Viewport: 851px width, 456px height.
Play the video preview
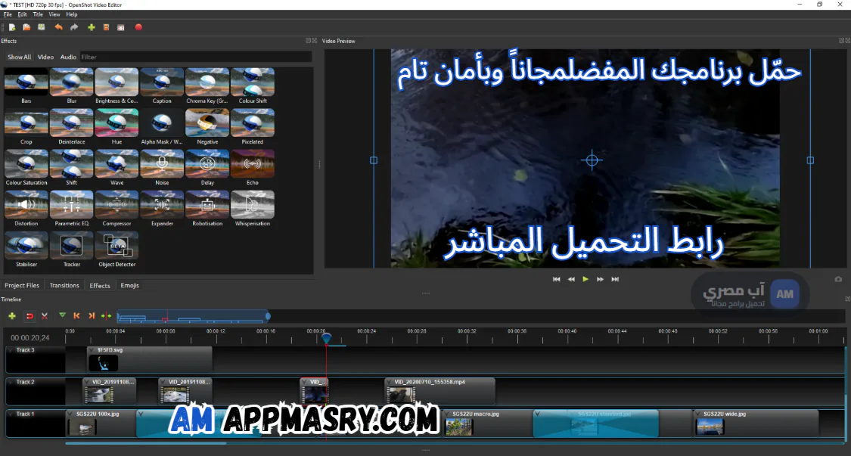585,279
